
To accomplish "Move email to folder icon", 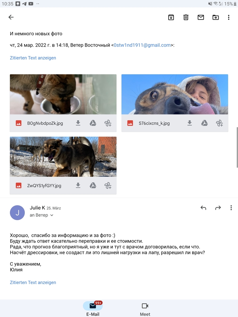I will tap(216, 17).
